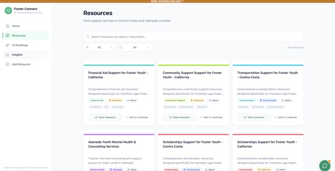This screenshot has height=171, width=335.
Task: Click the search resources input field
Action: tap(193, 37)
